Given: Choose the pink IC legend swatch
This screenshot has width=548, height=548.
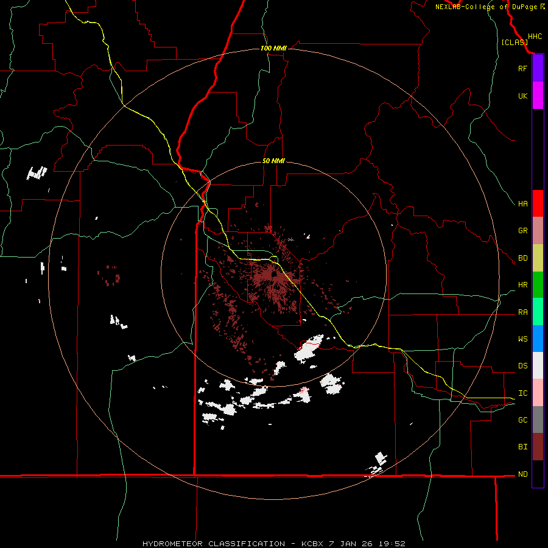Looking at the screenshot, I should [538, 393].
